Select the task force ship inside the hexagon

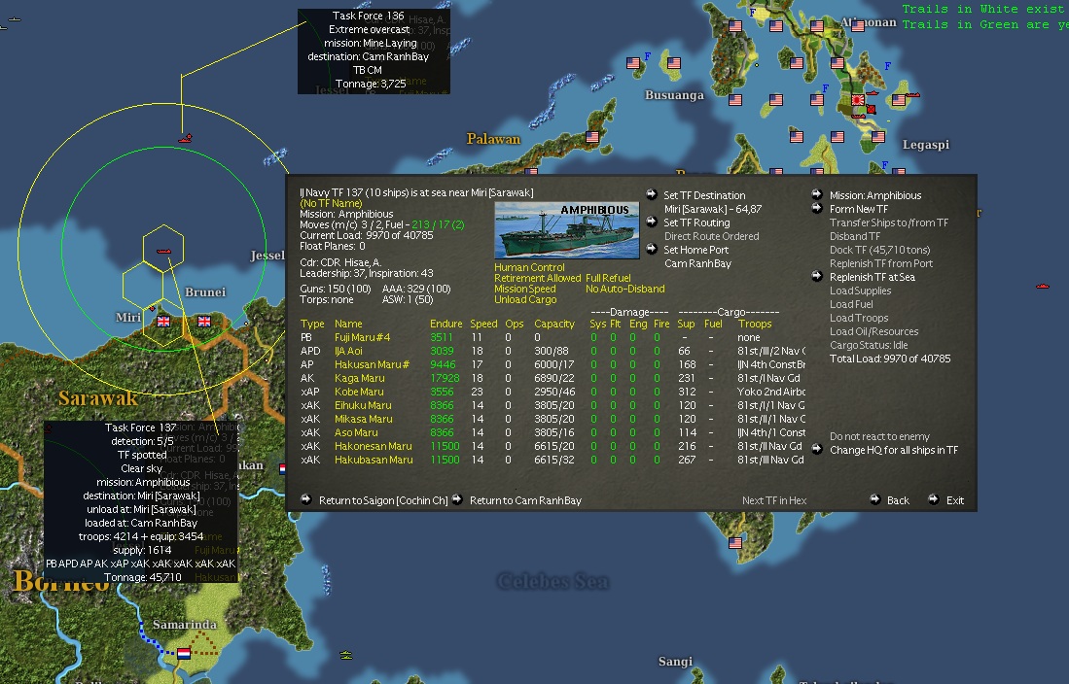point(163,252)
